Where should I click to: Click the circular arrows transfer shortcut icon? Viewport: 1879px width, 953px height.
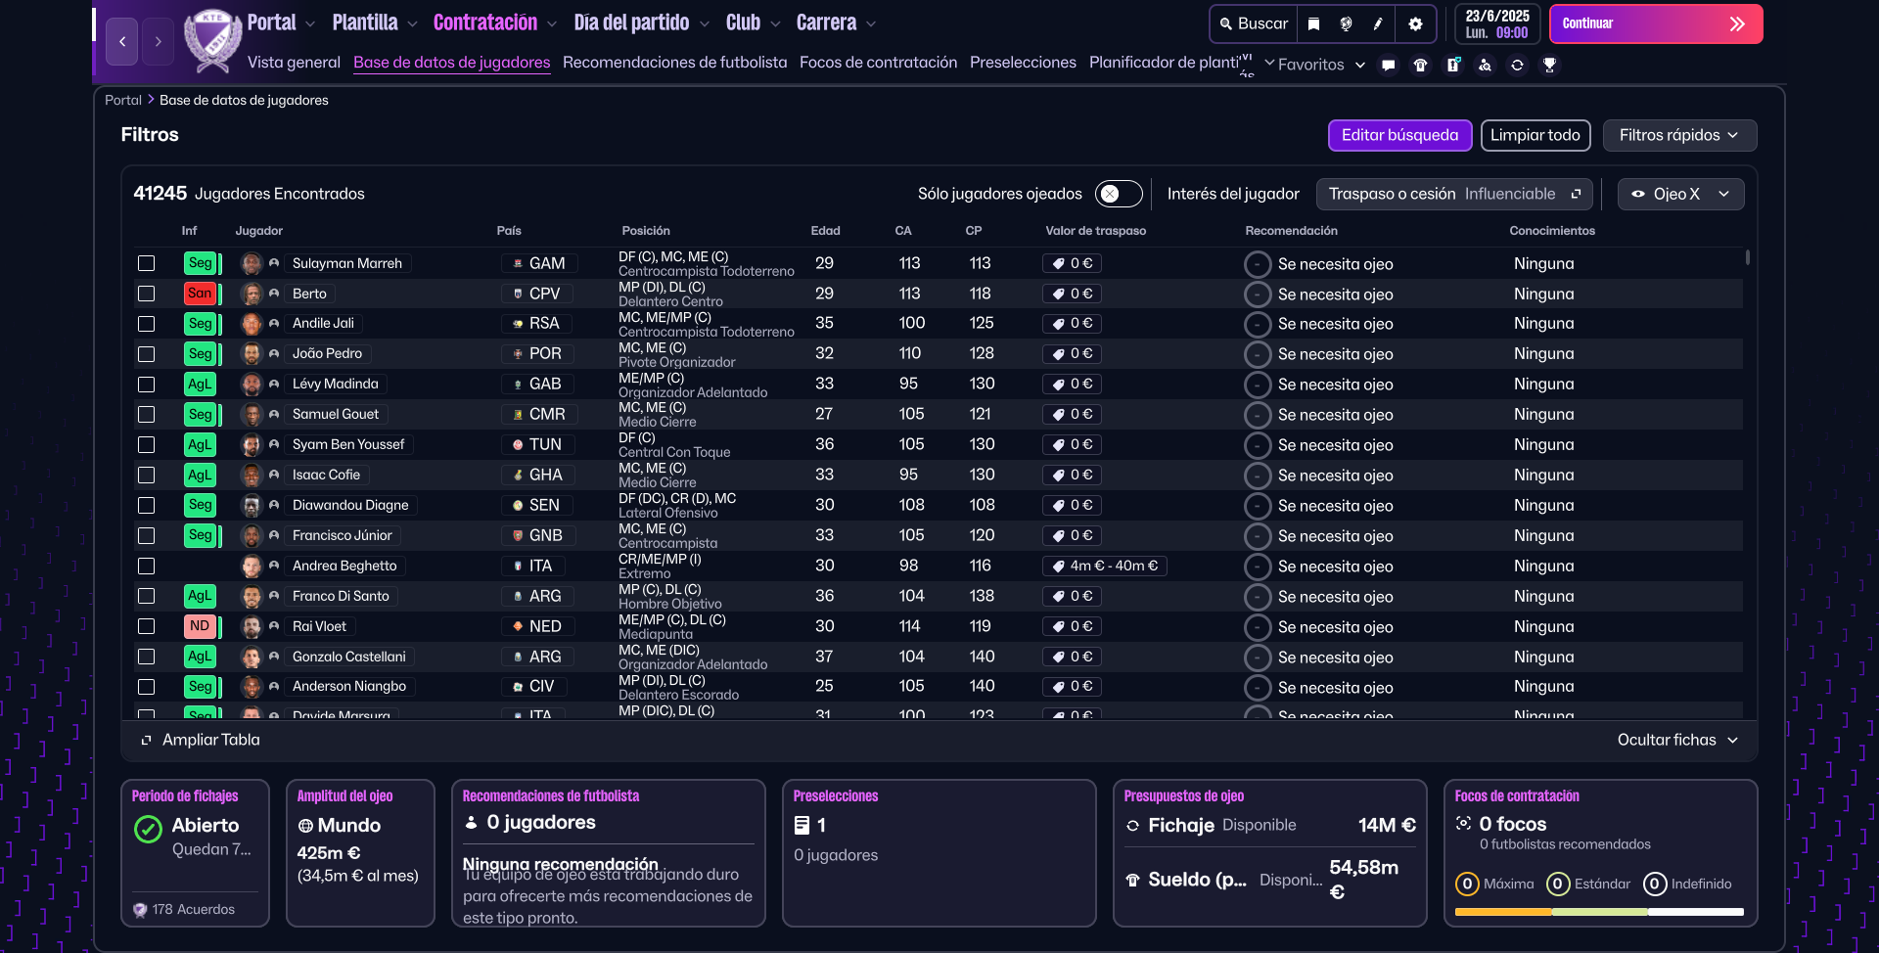1517,66
